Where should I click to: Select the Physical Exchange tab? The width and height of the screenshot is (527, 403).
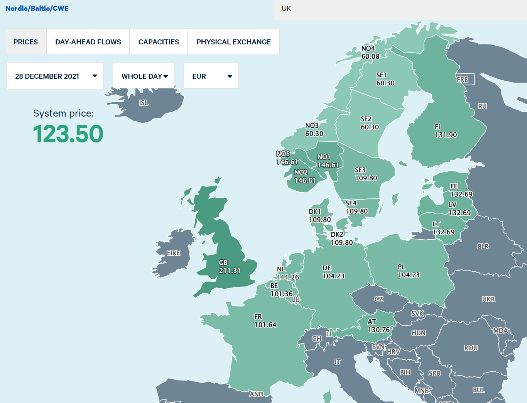click(233, 42)
